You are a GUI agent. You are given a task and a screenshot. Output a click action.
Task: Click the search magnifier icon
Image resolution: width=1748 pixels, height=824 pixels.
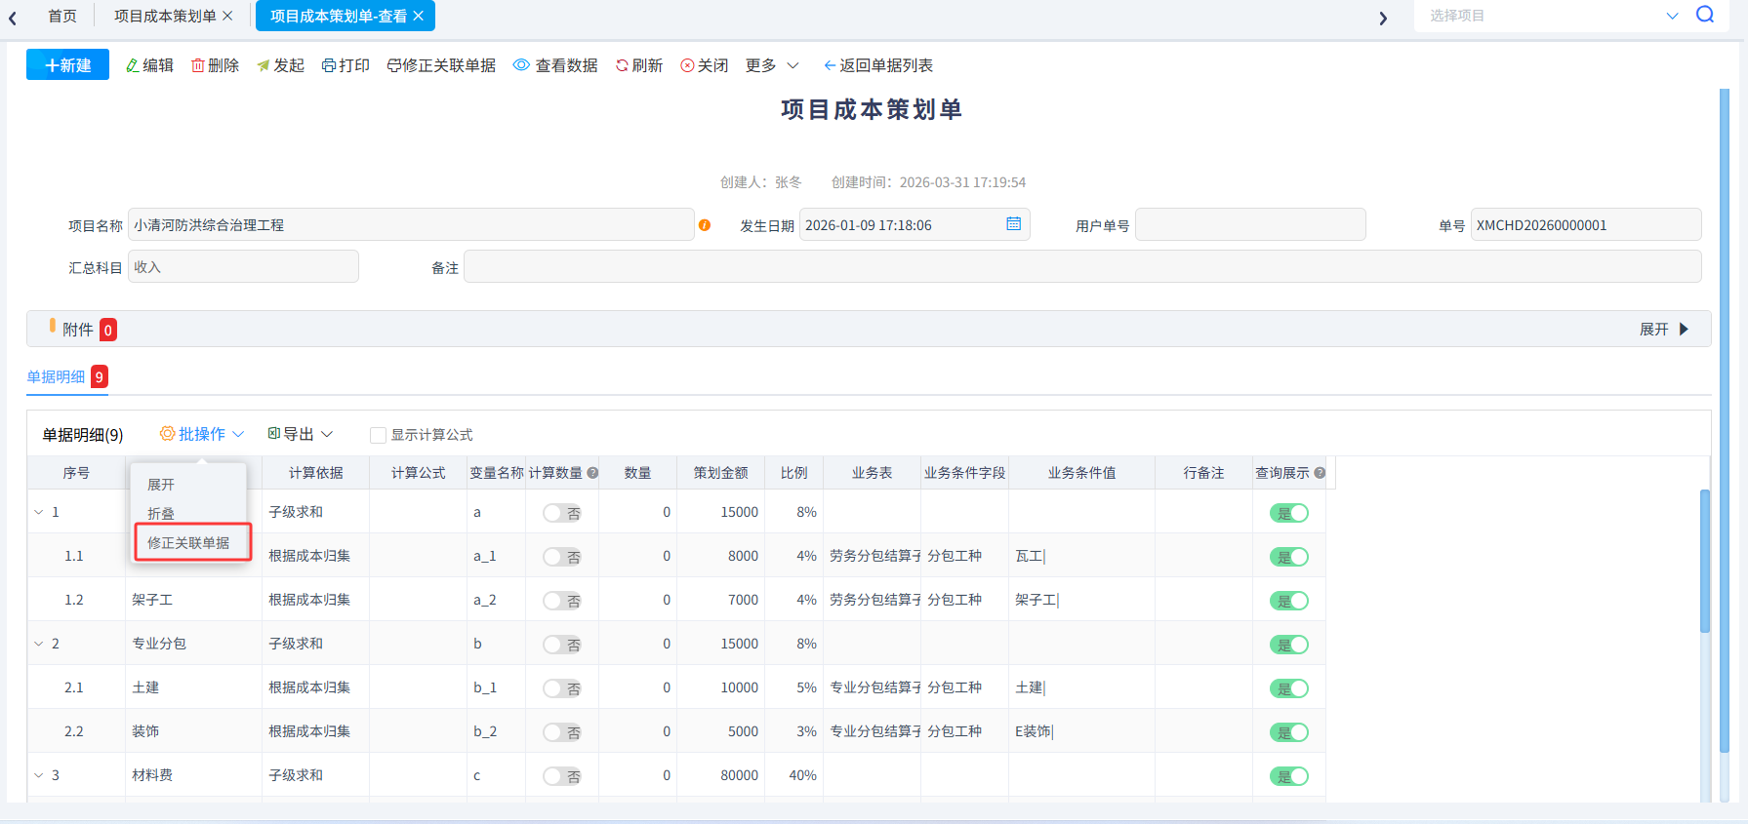tap(1705, 15)
